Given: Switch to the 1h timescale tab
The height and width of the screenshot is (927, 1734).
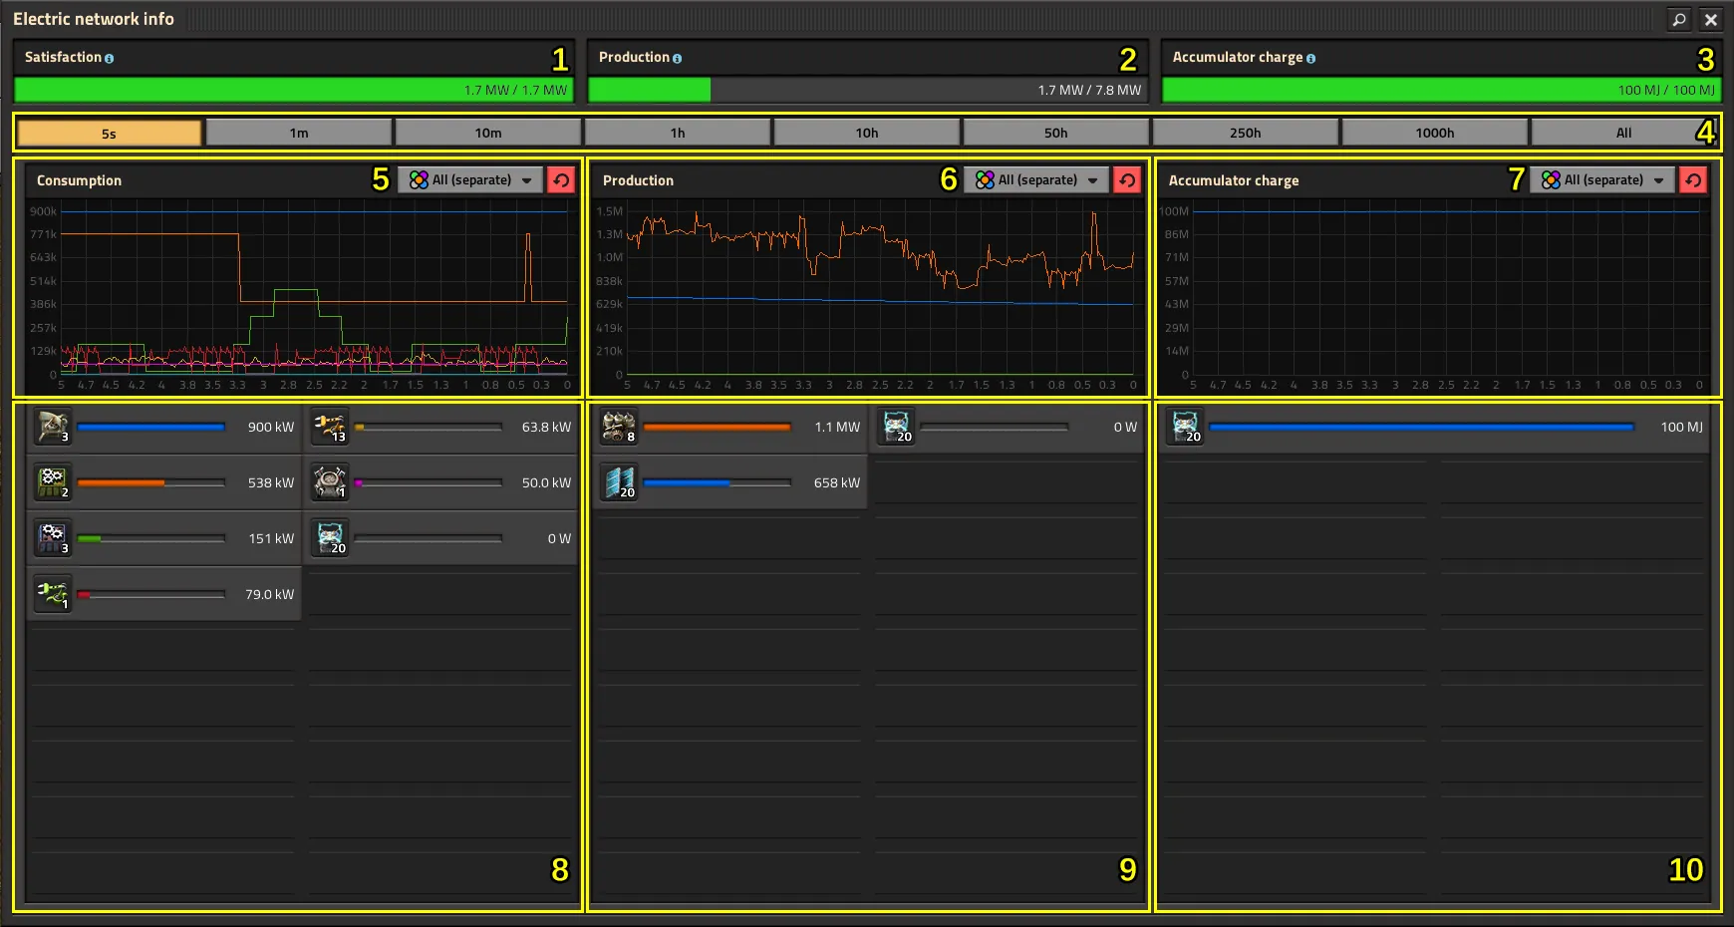Looking at the screenshot, I should click(x=678, y=133).
